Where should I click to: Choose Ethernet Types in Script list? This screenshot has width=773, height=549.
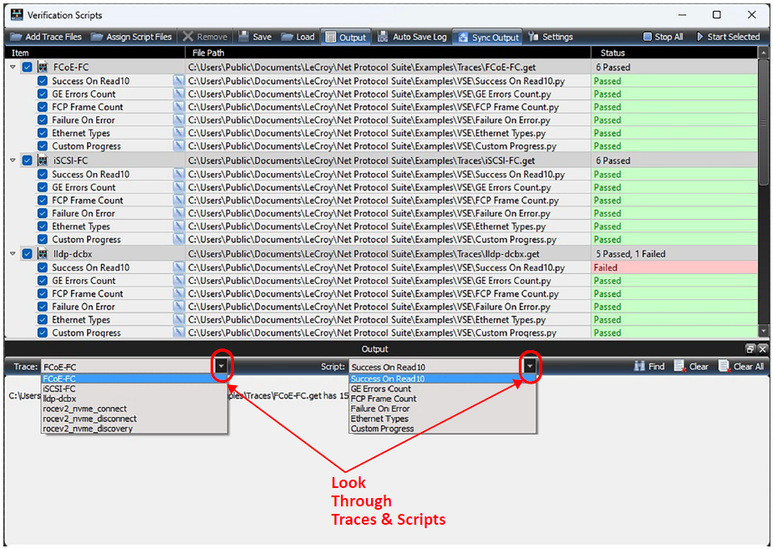click(x=379, y=419)
